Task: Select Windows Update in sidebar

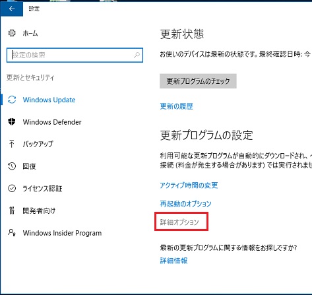Action: click(49, 100)
